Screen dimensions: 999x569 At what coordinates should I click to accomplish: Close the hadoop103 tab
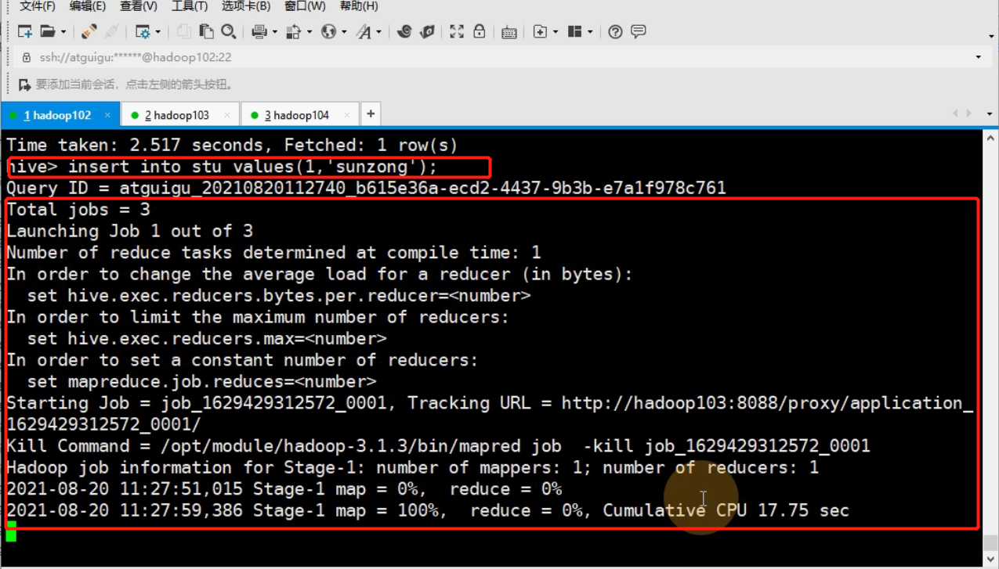(x=227, y=115)
